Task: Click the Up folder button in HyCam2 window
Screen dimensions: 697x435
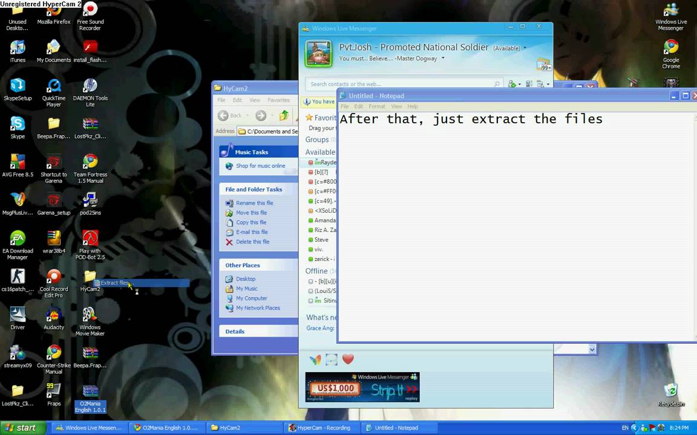Action: pos(284,115)
